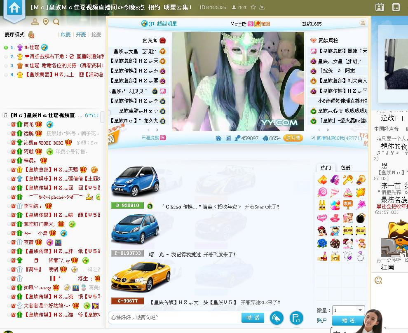This screenshot has height=333, width=408.
Task: Switch to the 包裹 tab
Action: 346,167
